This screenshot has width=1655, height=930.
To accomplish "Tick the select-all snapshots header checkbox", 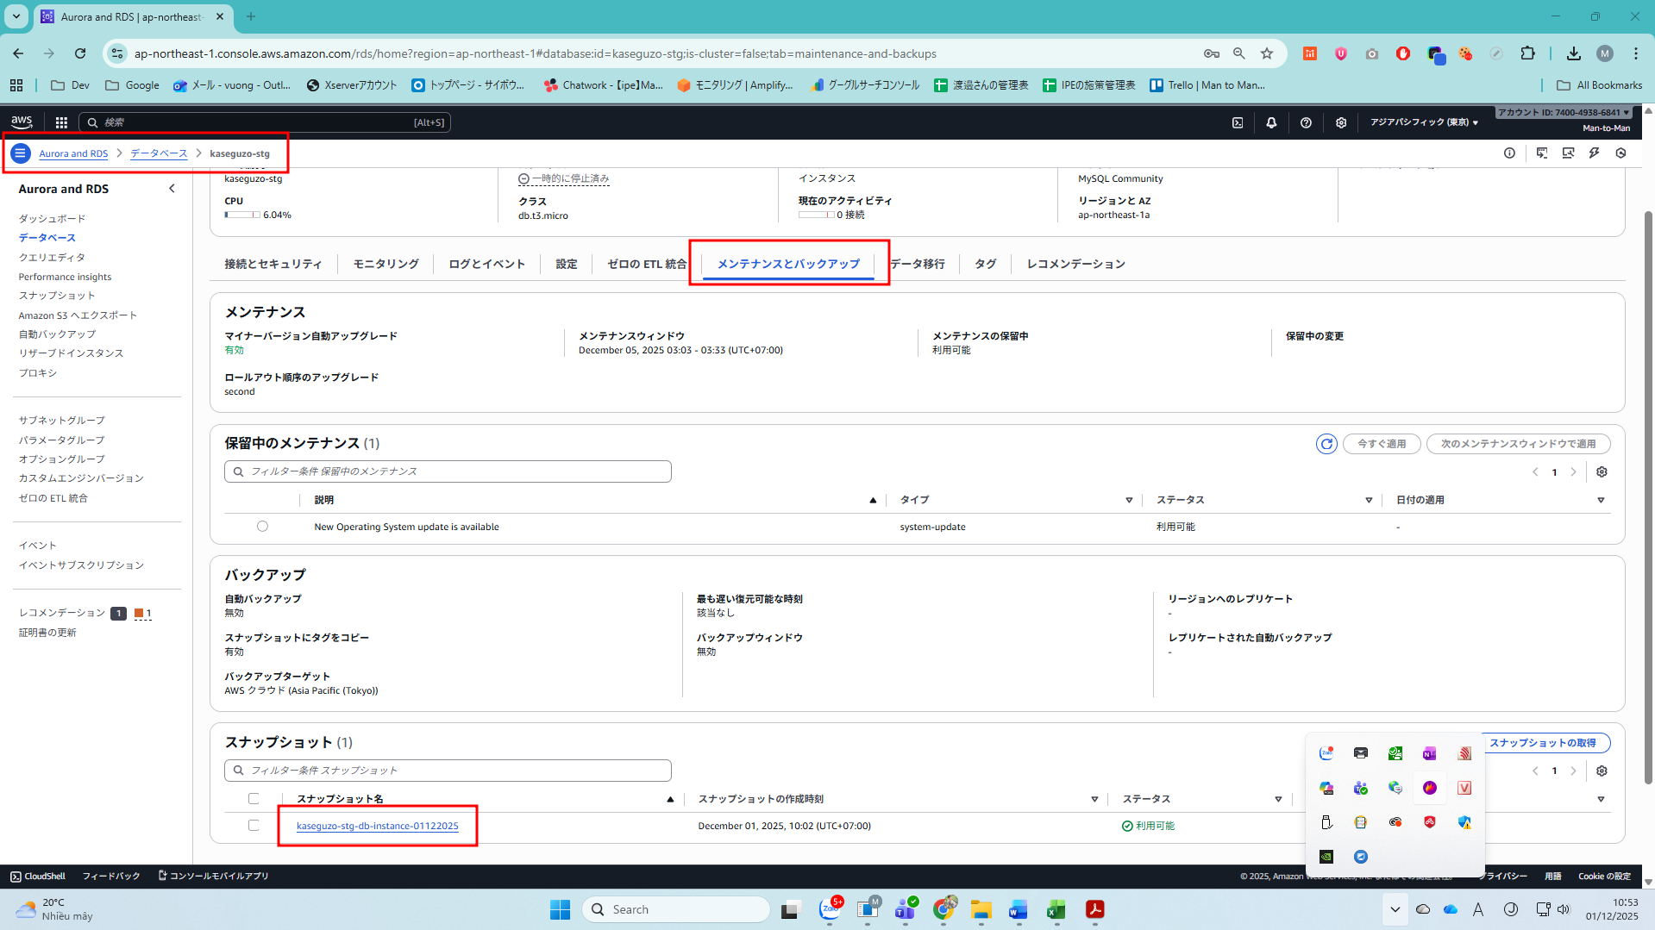I will pyautogui.click(x=254, y=799).
